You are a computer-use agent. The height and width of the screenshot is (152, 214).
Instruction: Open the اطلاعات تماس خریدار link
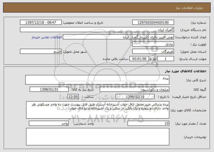(x=46, y=37)
